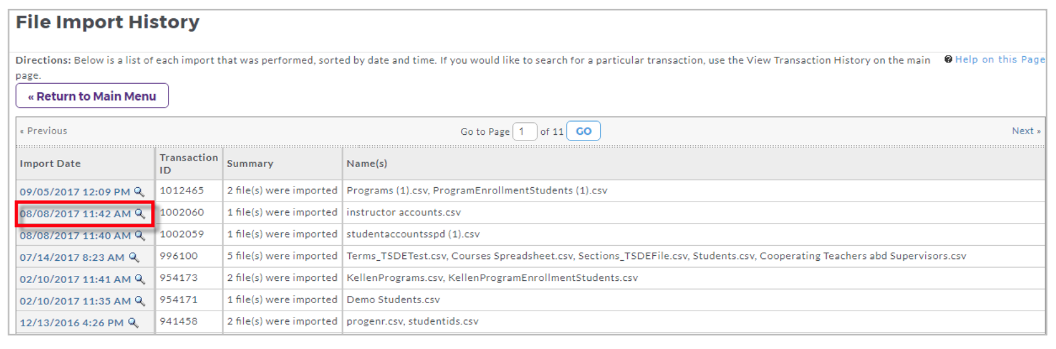Click the help question mark icon
Screen dimensions: 1056x349
coord(948,59)
